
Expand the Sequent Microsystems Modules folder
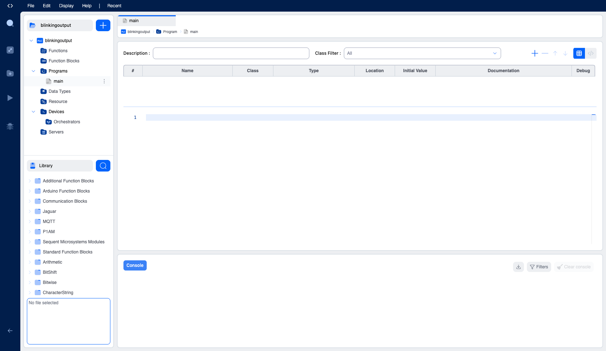pos(30,242)
